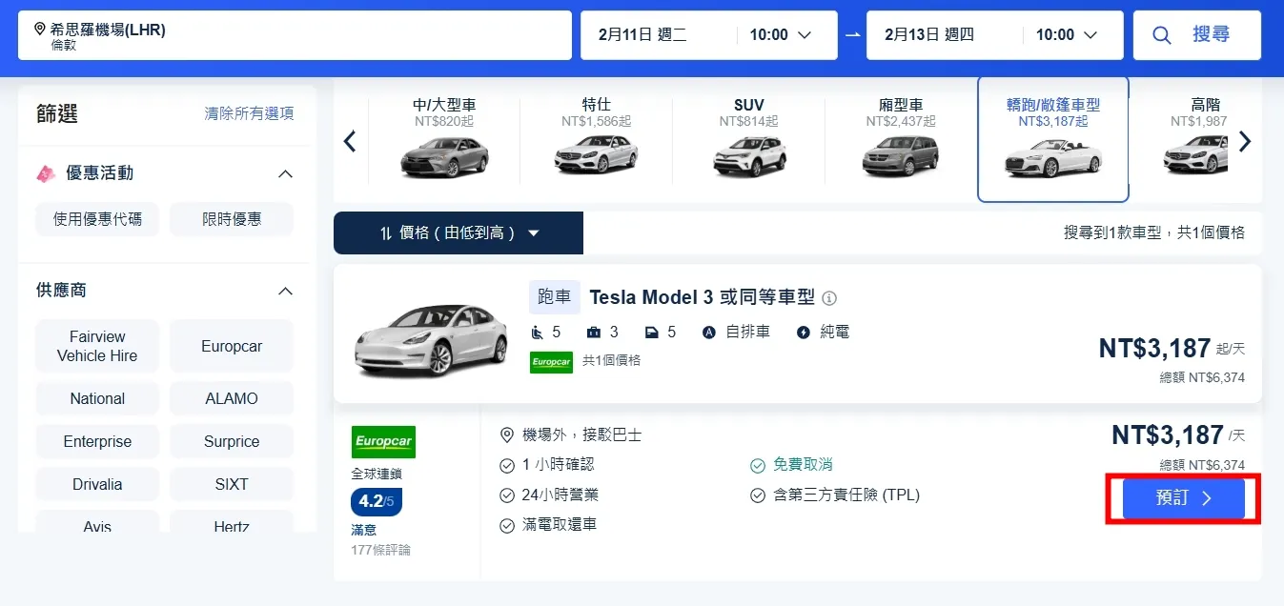Toggle the 限時優惠 filter
1284x606 pixels.
(232, 219)
